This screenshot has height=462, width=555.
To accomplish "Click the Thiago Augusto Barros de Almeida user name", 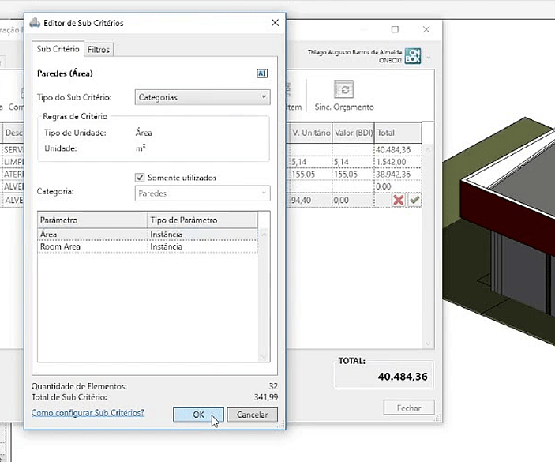I will [354, 52].
